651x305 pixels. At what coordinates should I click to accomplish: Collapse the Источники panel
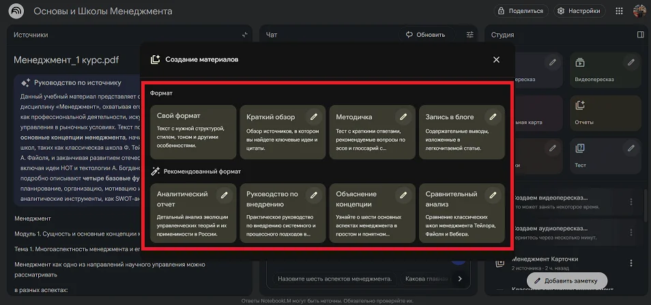click(x=245, y=35)
